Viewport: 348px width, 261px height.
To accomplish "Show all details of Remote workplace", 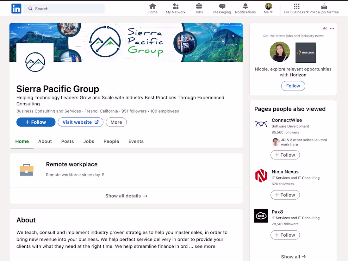I will (x=126, y=196).
